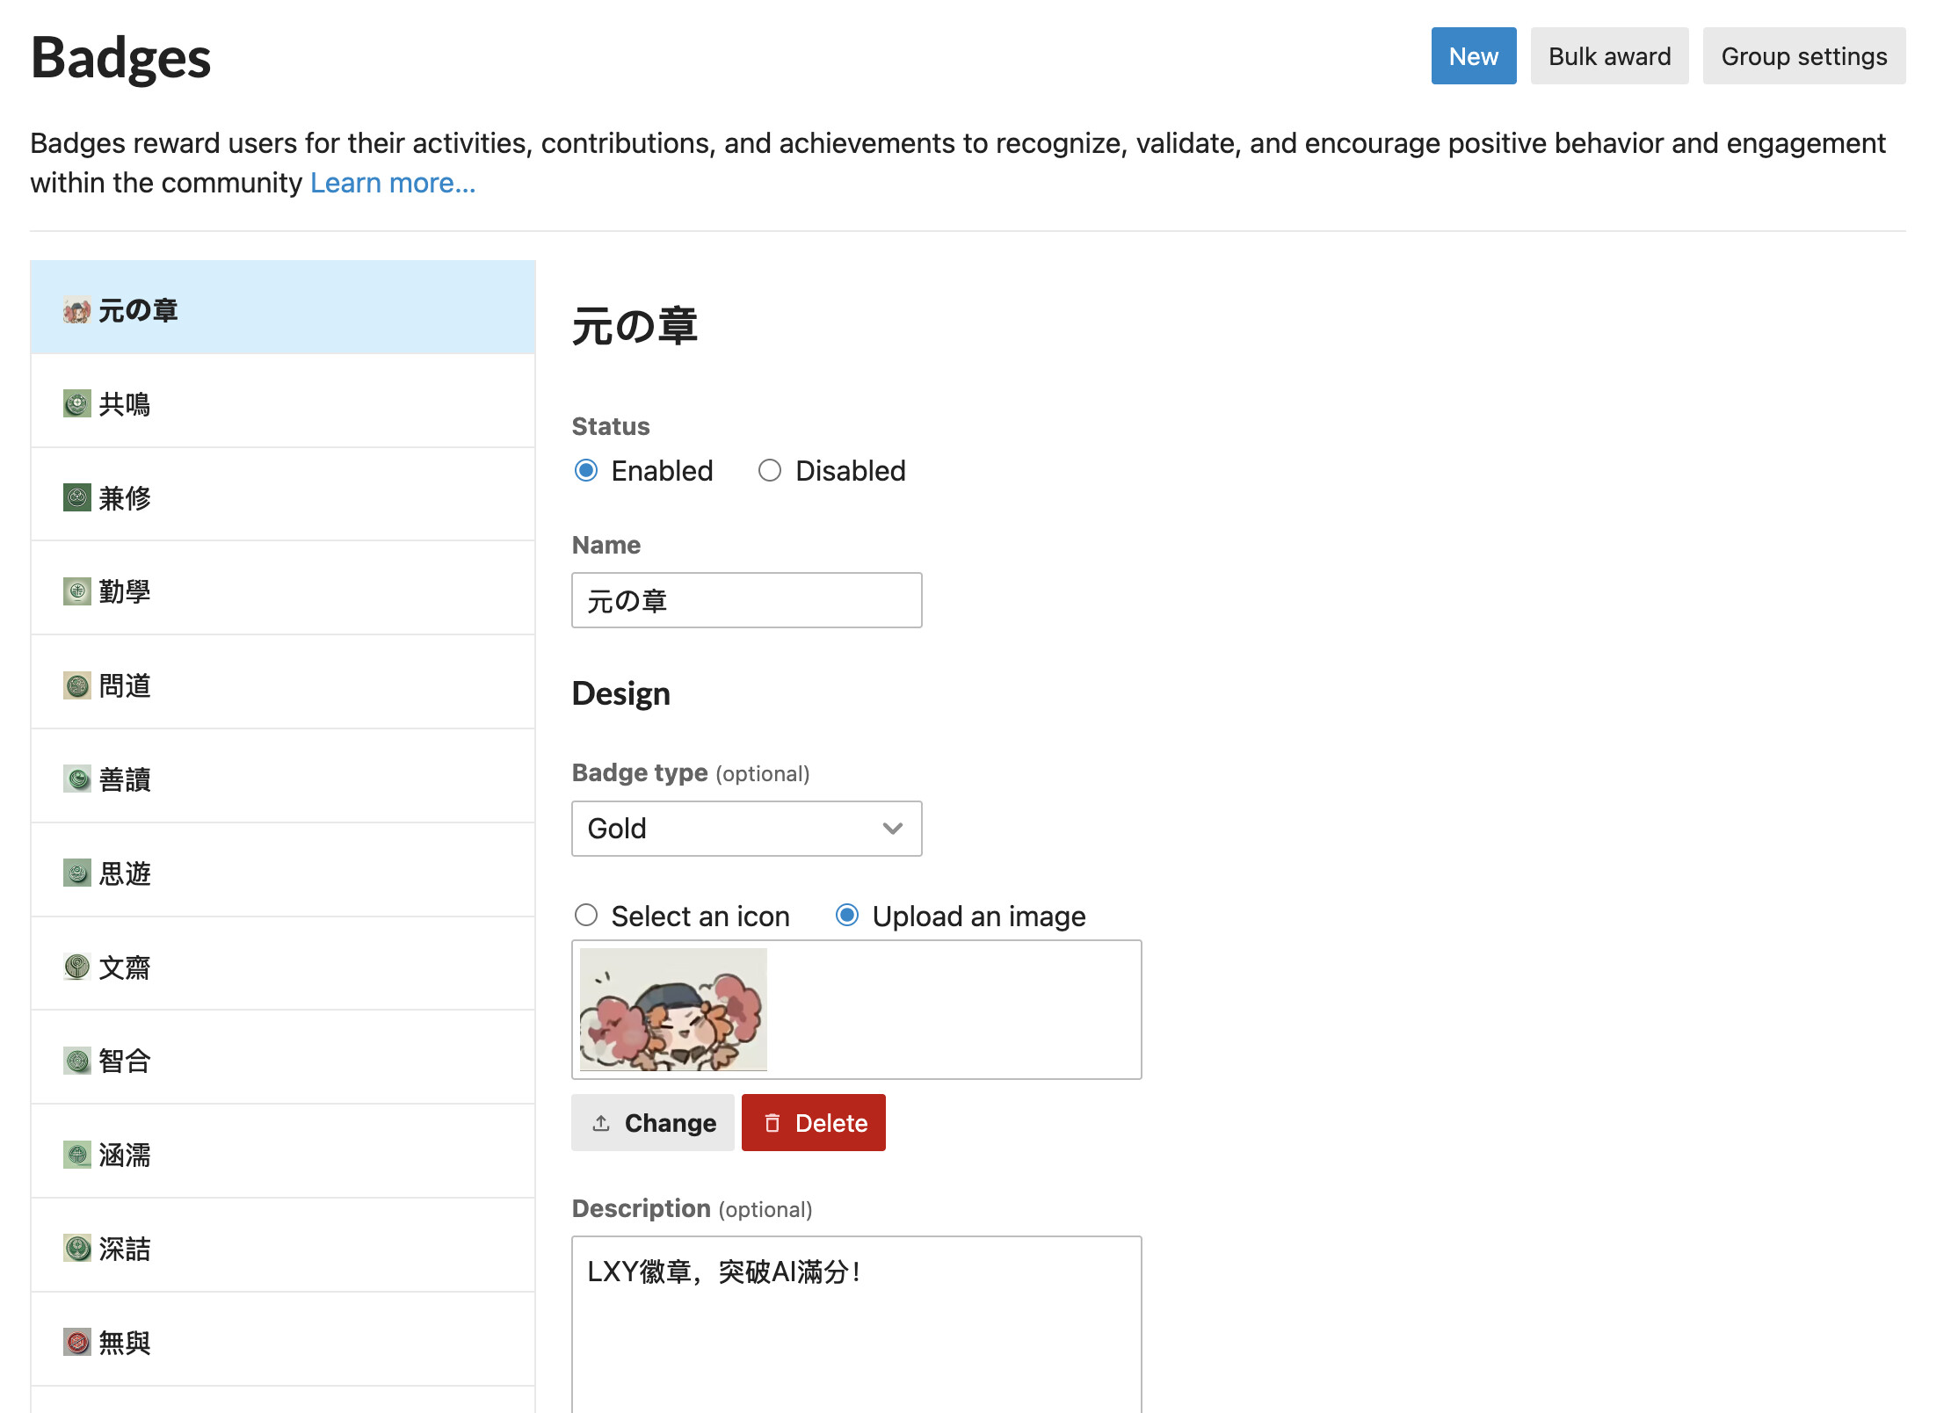Choose the Select an icon option

[586, 916]
